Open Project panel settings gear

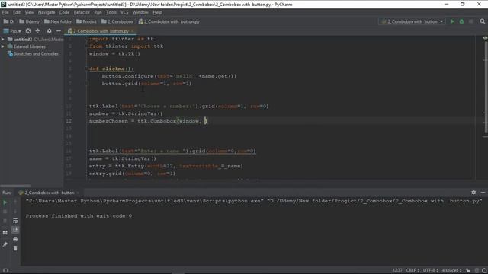click(x=49, y=31)
